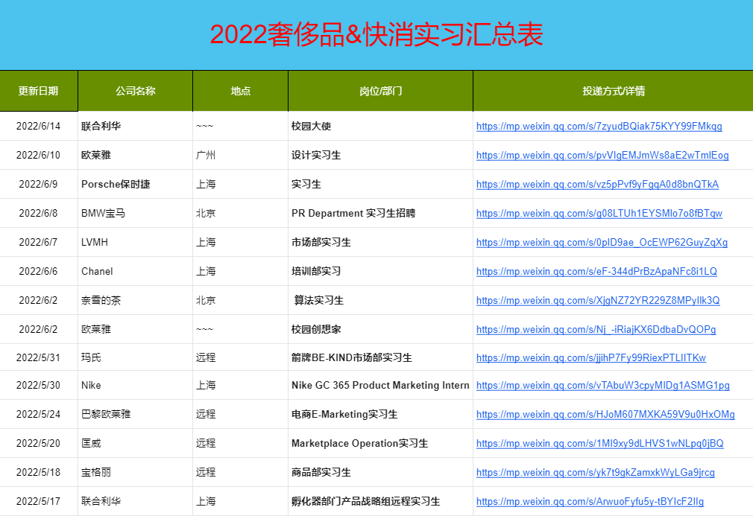Select the 岗位/部门 column header

coord(381,91)
